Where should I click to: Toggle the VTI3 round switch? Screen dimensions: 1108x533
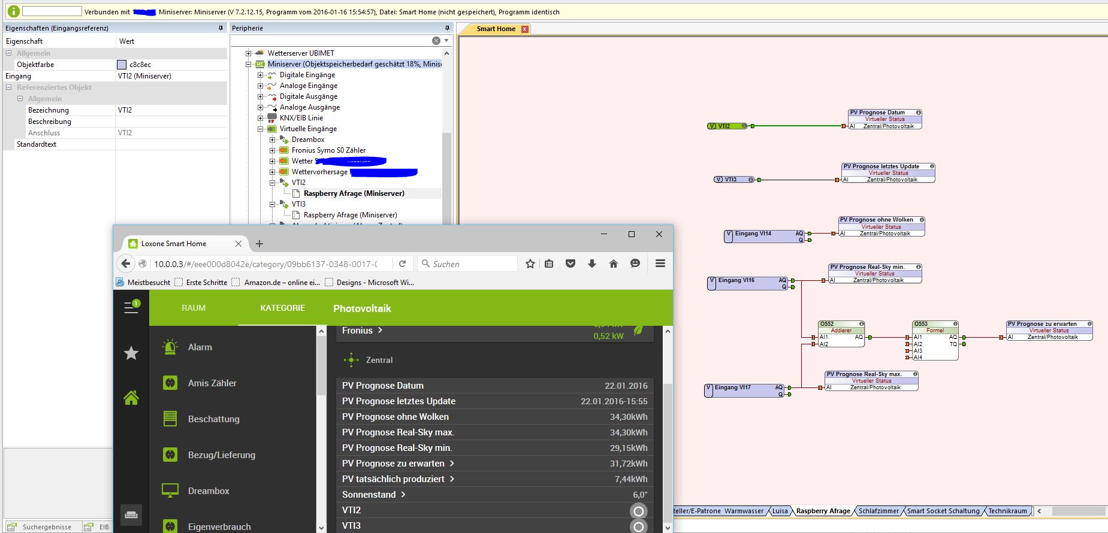coord(638,526)
